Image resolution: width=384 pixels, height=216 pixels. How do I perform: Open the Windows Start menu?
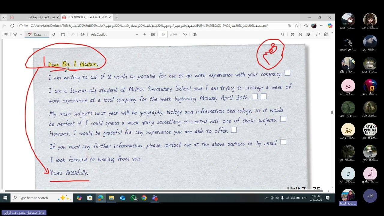pyautogui.click(x=5, y=198)
